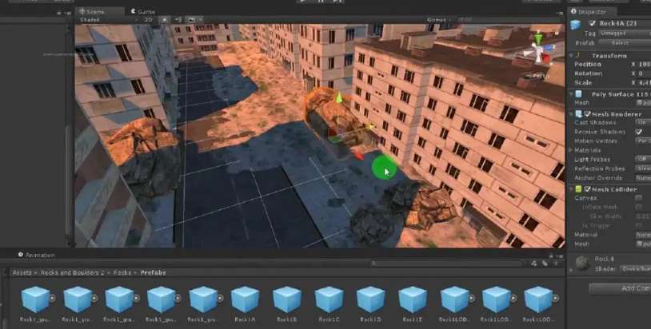This screenshot has height=329, width=651.
Task: Click the Rock4 material preview sphere
Action: click(x=581, y=263)
